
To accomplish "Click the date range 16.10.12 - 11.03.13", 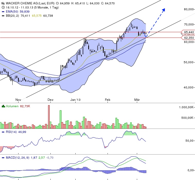I will click(20, 7).
